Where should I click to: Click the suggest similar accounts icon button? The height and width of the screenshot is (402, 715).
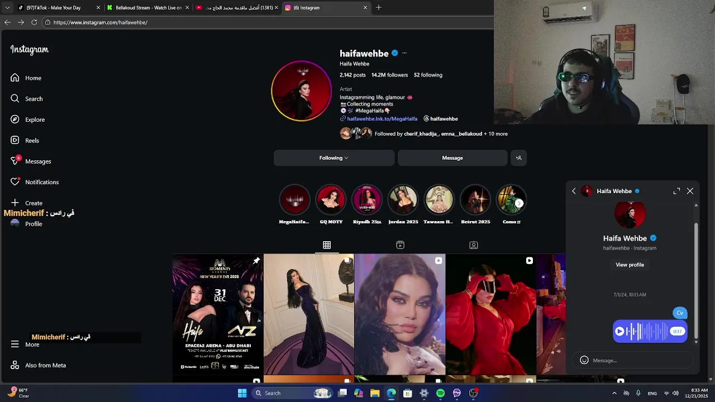[518, 158]
